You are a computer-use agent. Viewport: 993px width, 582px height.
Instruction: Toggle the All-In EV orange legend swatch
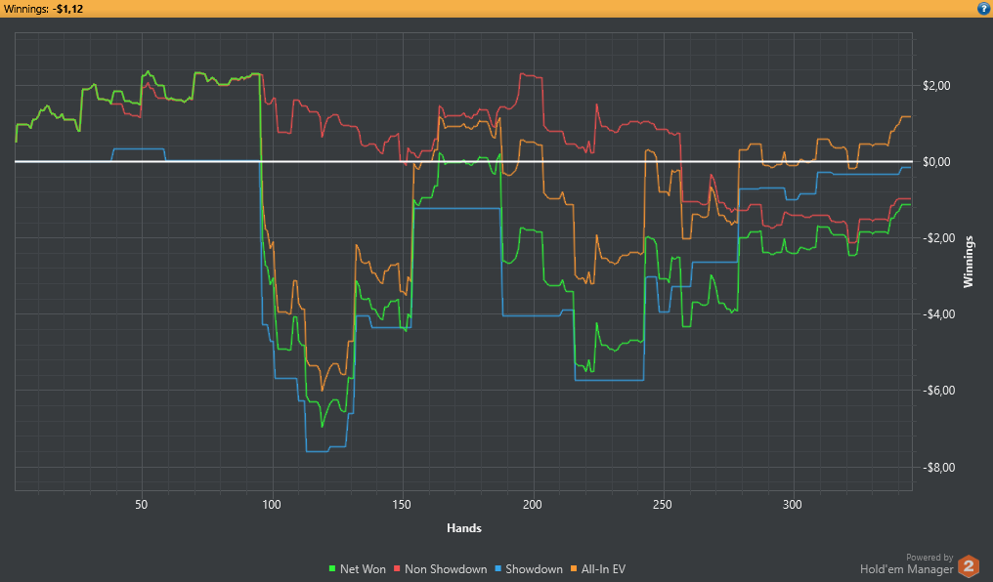pyautogui.click(x=574, y=569)
